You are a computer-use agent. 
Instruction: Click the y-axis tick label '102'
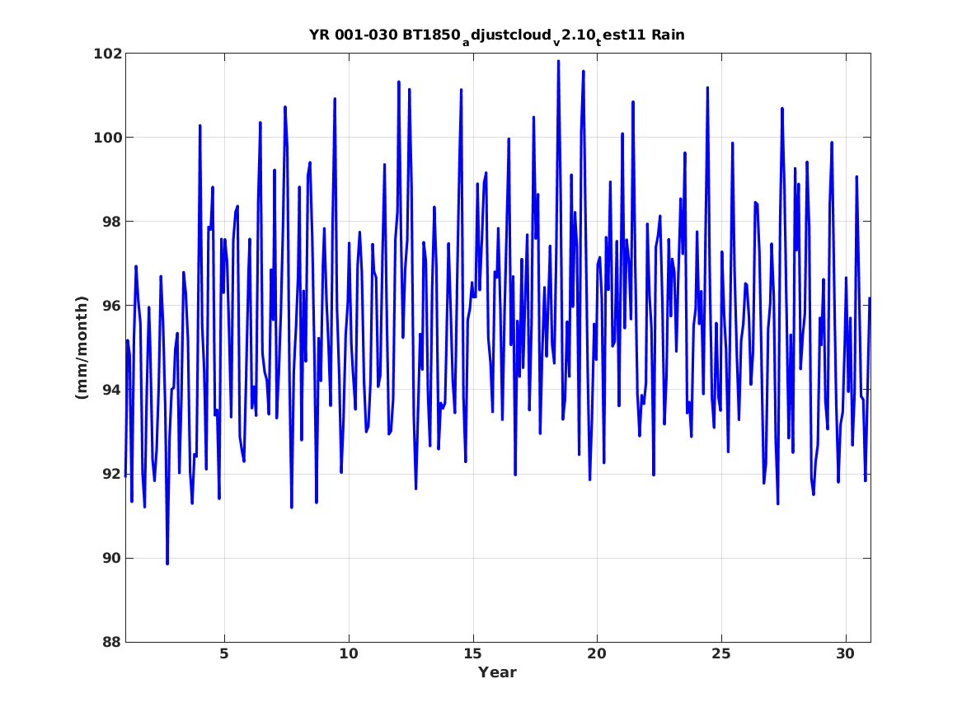coord(107,54)
